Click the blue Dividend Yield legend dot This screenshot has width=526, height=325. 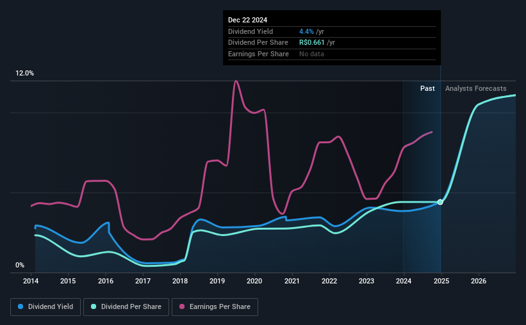click(x=21, y=306)
